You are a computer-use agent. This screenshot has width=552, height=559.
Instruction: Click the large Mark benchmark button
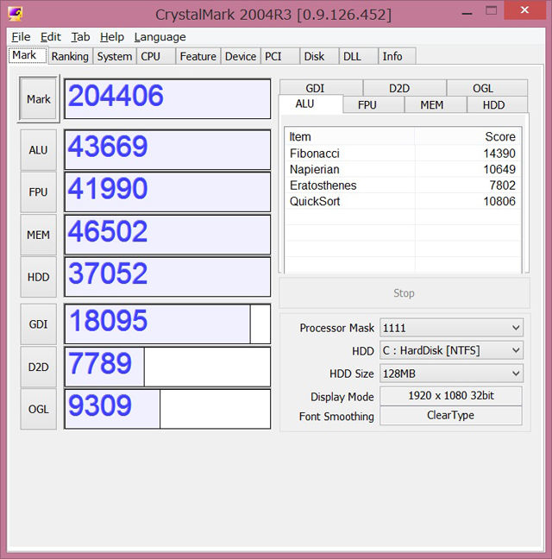pyautogui.click(x=39, y=98)
